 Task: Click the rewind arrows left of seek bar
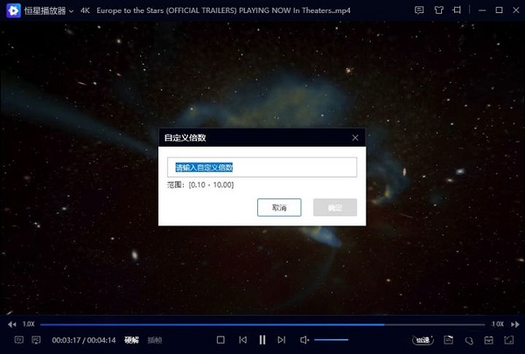pyautogui.click(x=13, y=324)
